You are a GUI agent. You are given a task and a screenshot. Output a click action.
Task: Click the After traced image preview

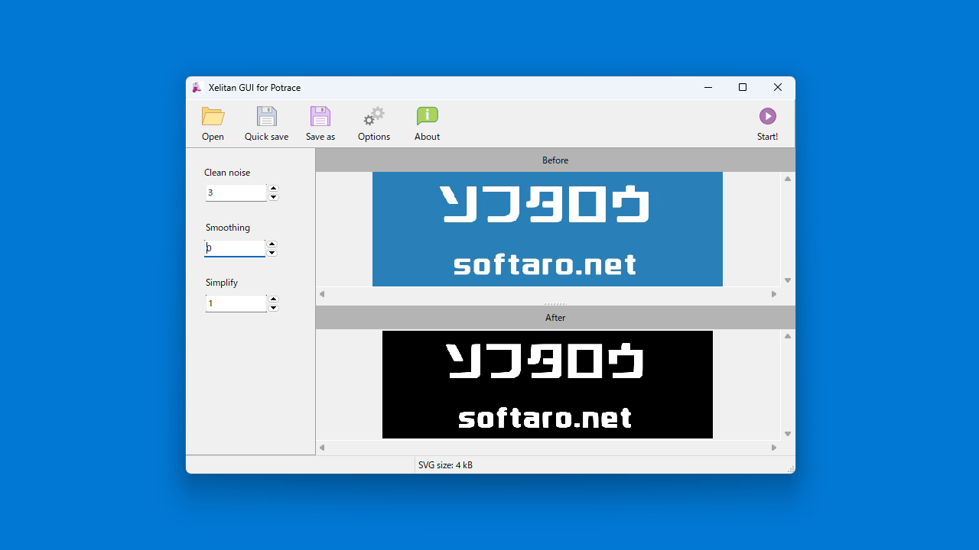click(x=548, y=384)
